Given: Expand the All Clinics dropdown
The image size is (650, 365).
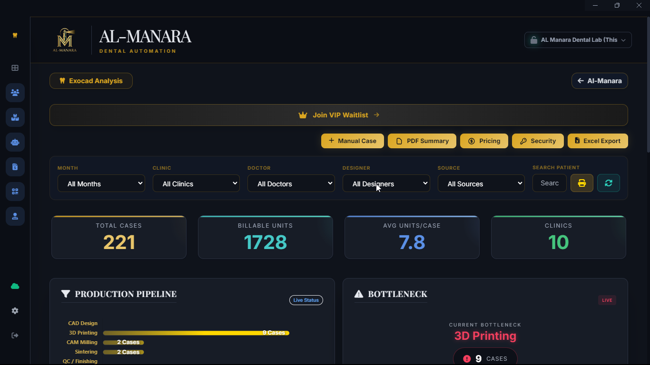Looking at the screenshot, I should (x=196, y=183).
